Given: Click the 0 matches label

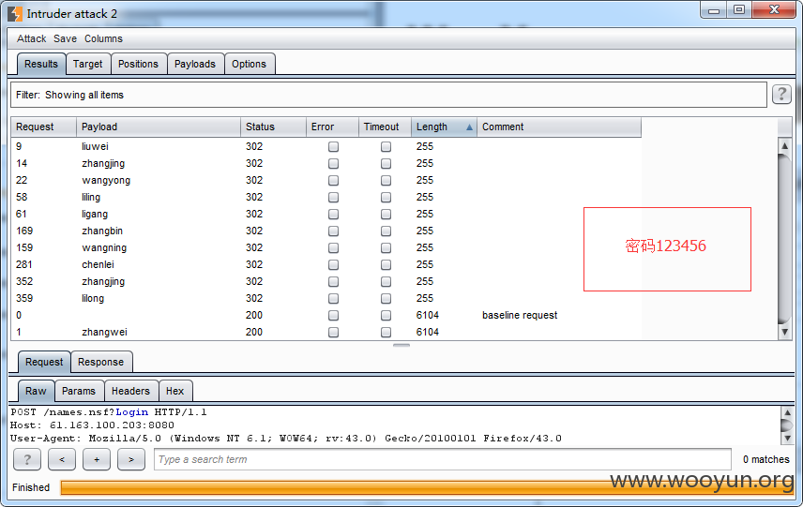Looking at the screenshot, I should (x=766, y=459).
